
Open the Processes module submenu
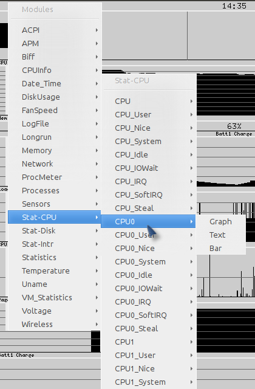55,191
